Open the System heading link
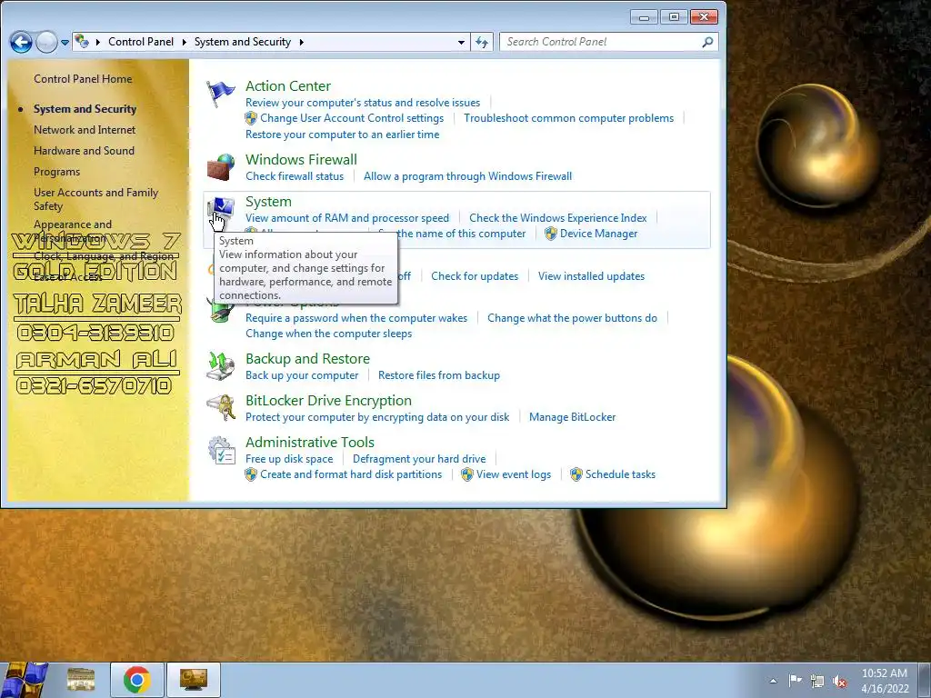 tap(268, 202)
